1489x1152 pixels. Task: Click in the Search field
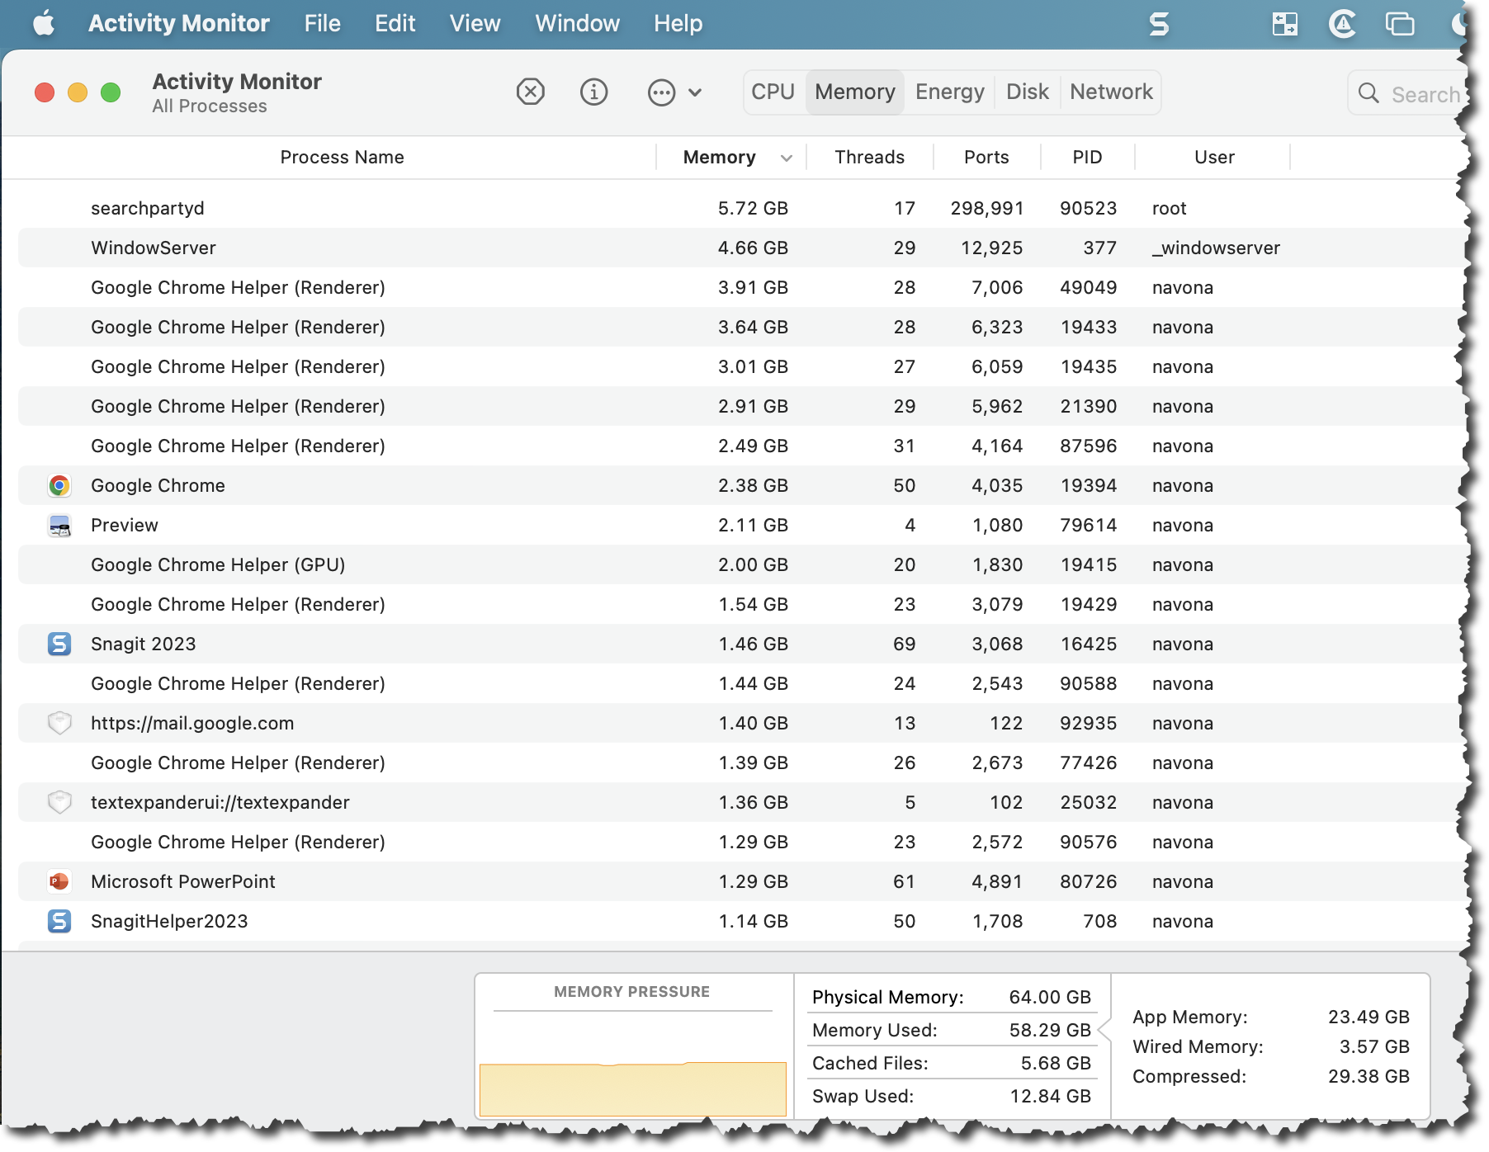click(x=1407, y=93)
